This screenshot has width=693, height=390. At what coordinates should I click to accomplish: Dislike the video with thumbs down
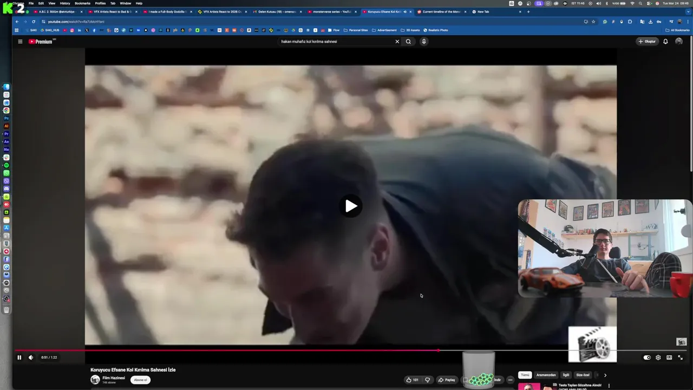427,380
